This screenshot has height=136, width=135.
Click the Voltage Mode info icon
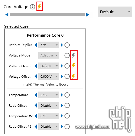tap(67, 55)
